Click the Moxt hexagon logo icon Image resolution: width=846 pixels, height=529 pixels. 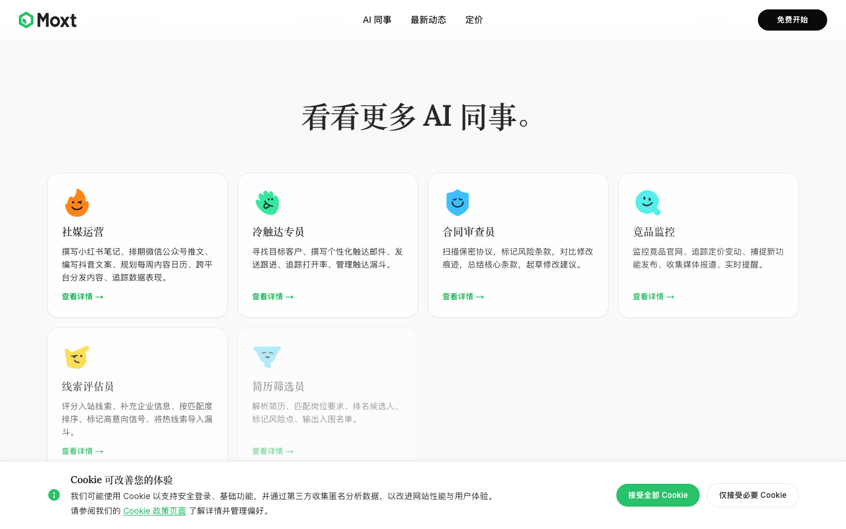tap(26, 20)
